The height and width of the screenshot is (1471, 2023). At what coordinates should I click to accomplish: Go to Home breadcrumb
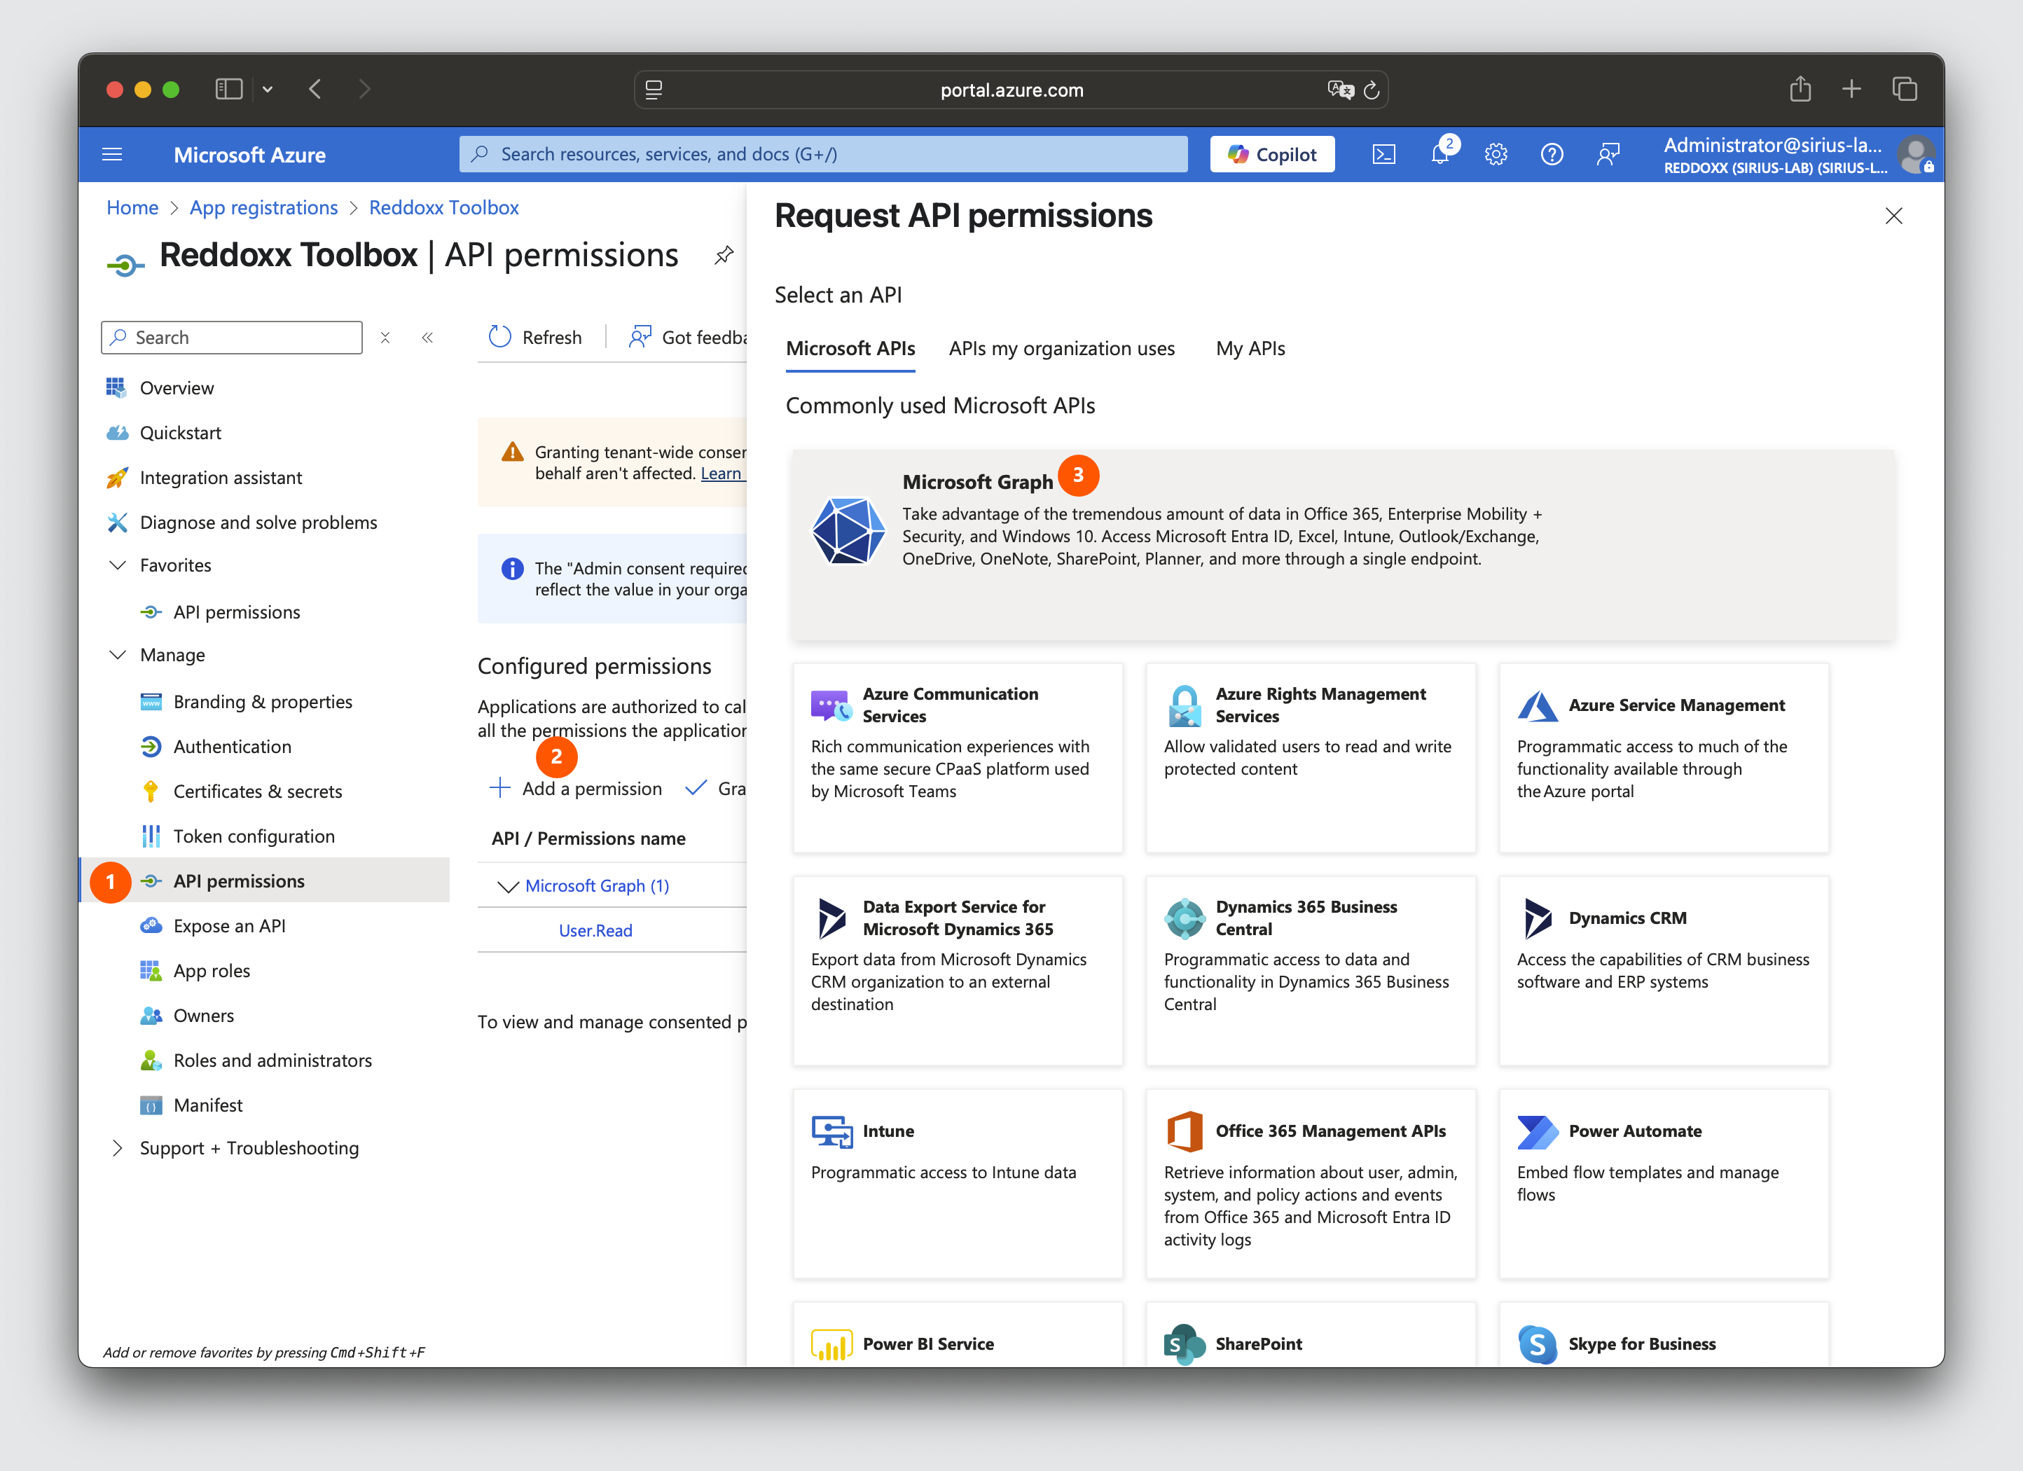132,208
